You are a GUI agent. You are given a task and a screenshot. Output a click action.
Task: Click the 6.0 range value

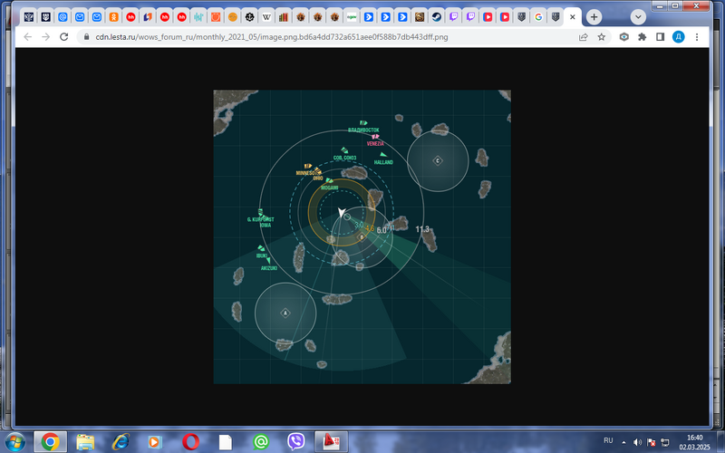tap(382, 230)
